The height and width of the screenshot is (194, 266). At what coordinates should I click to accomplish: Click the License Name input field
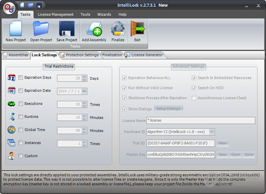[x=201, y=120]
